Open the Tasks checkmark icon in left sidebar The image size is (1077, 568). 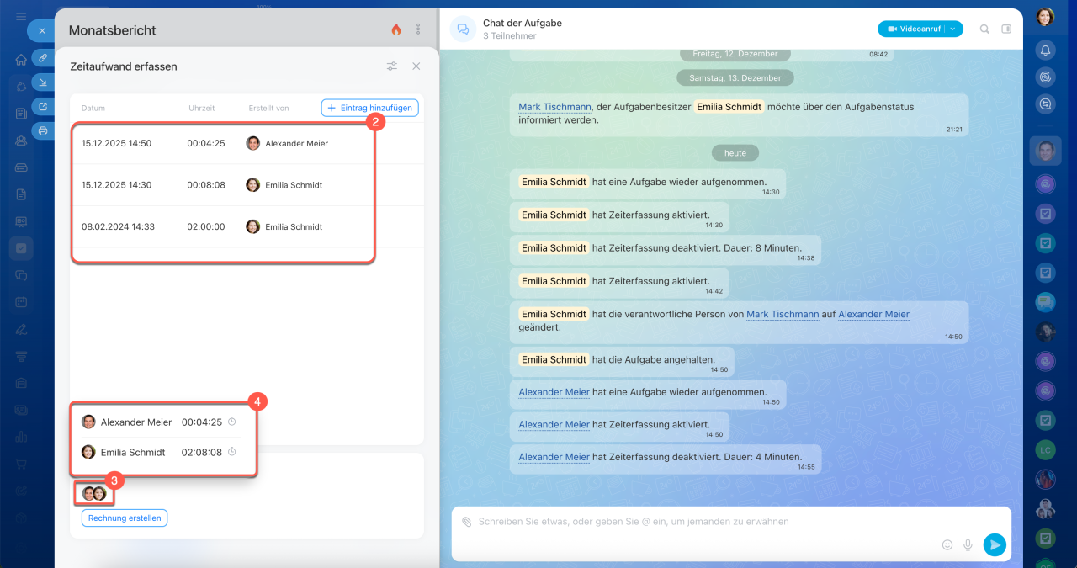21,248
